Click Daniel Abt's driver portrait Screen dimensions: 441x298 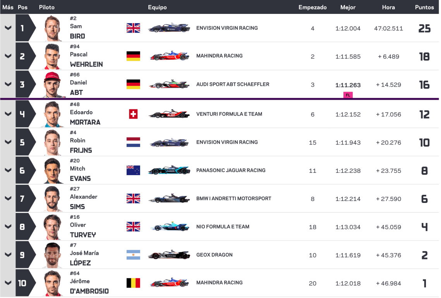53,84
